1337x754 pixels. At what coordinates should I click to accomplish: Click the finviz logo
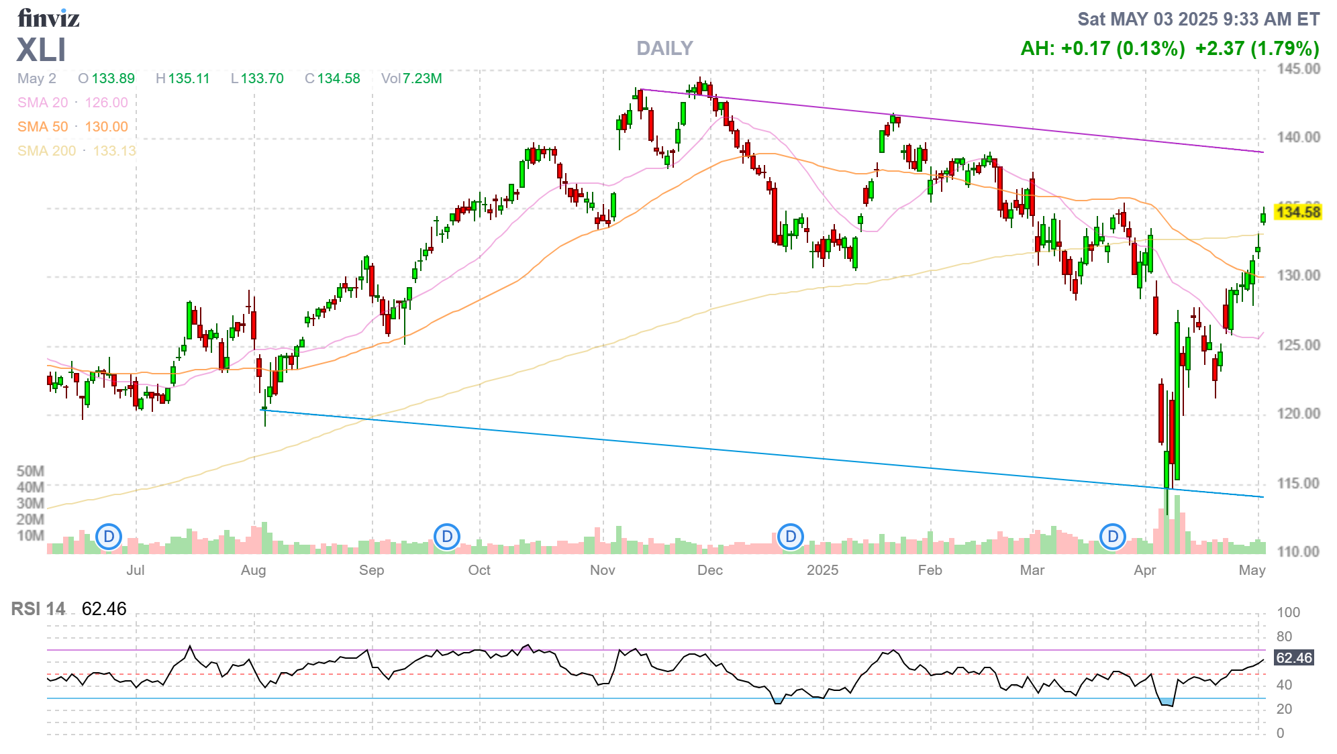point(48,18)
